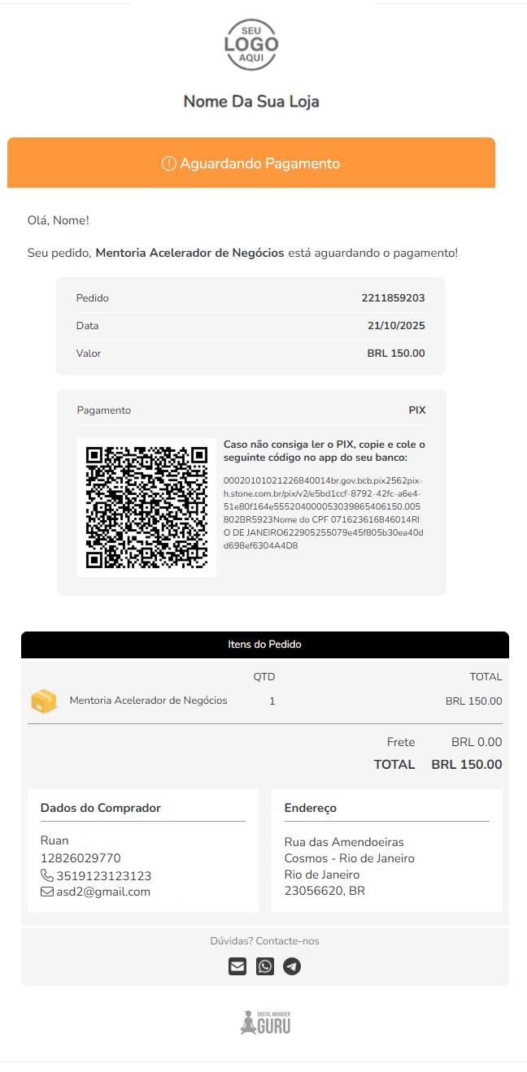Viewport: 527px width, 1072px height.
Task: Click the 'Seu Logo Aqui' store logo
Action: 251,45
